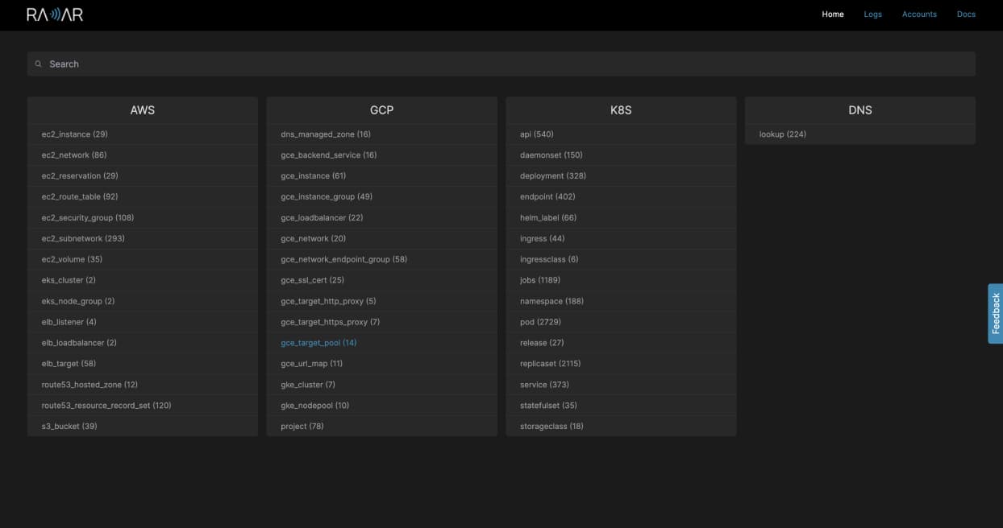Click the DNS column header

coord(860,110)
